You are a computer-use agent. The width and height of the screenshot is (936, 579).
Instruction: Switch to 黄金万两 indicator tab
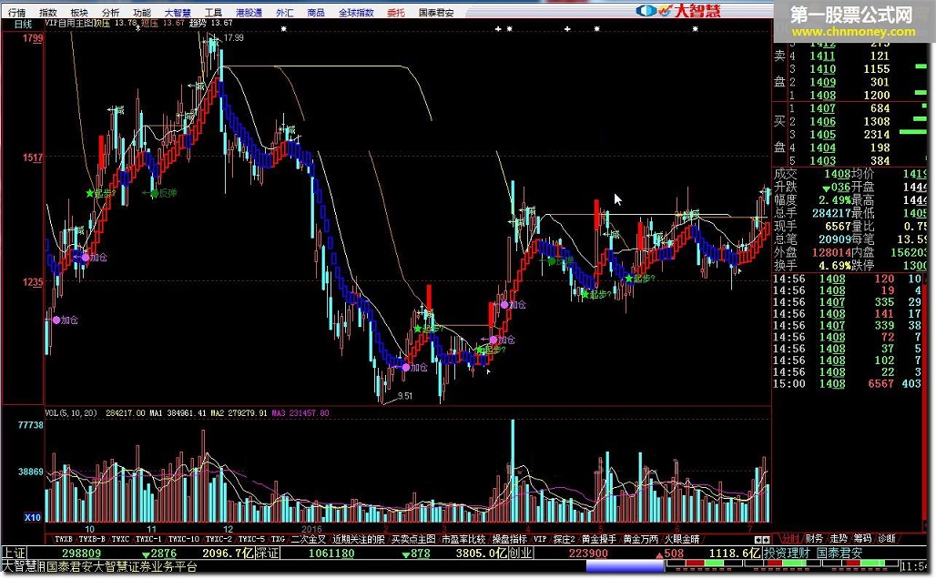pyautogui.click(x=640, y=539)
